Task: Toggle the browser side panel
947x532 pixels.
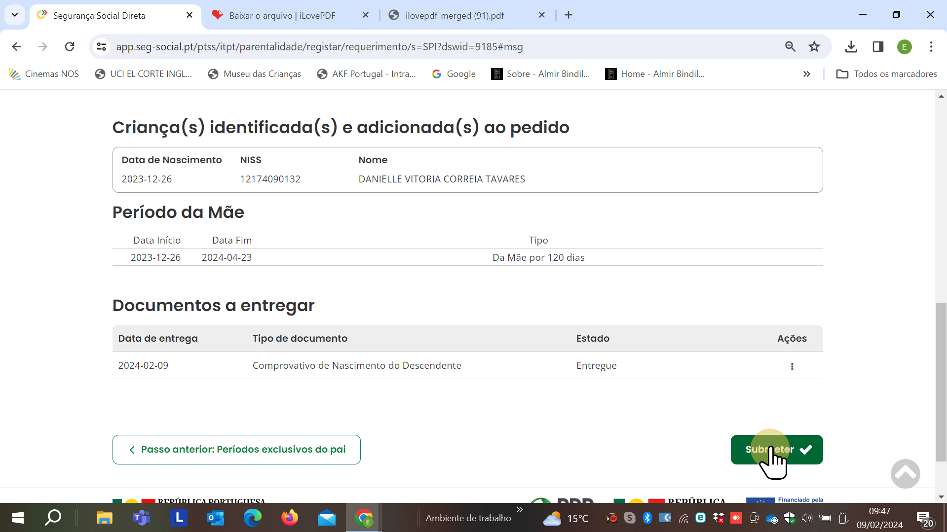Action: coord(878,47)
